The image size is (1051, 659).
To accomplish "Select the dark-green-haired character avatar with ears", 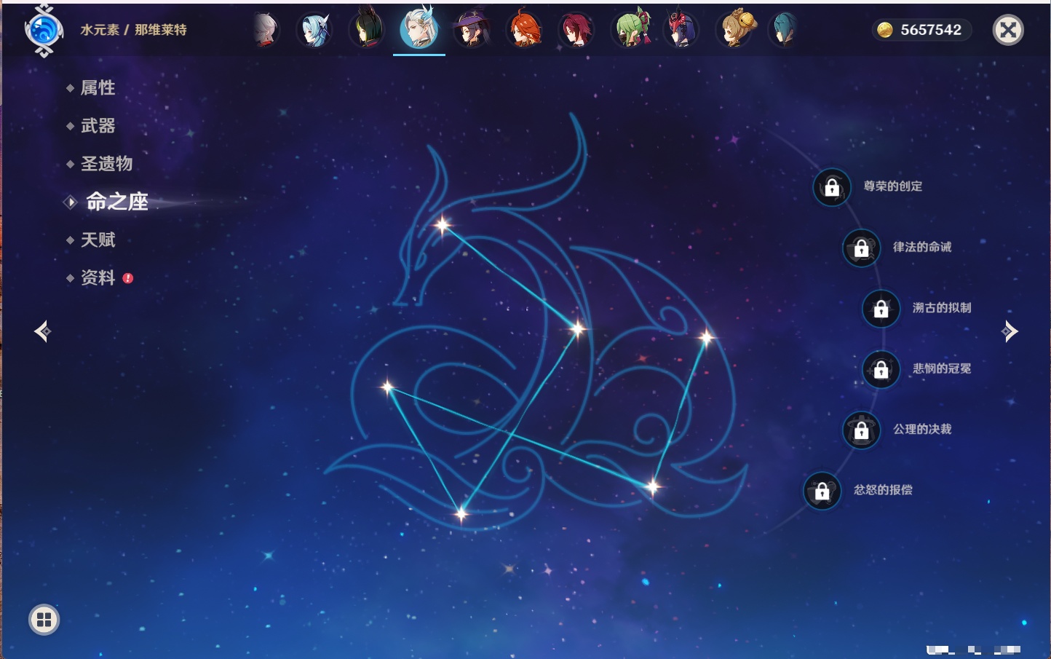I will click(367, 29).
